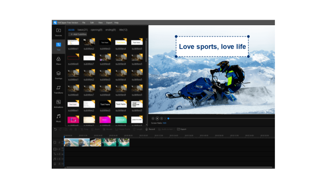This screenshot has height=186, width=331.
Task: Click the Edit pencil icon in timeline toolbar
Action: pyautogui.click(x=66, y=129)
